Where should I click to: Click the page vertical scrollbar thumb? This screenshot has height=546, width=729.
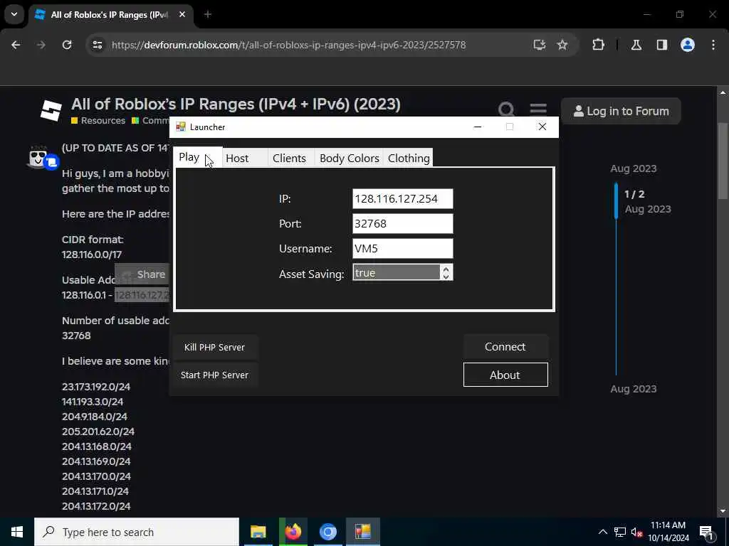pos(723,161)
